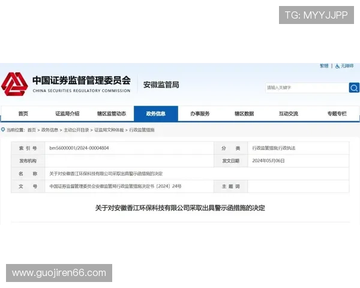The image size is (360, 288).
Task: Go to 政务信息 in the breadcrumb
Action: coord(50,130)
